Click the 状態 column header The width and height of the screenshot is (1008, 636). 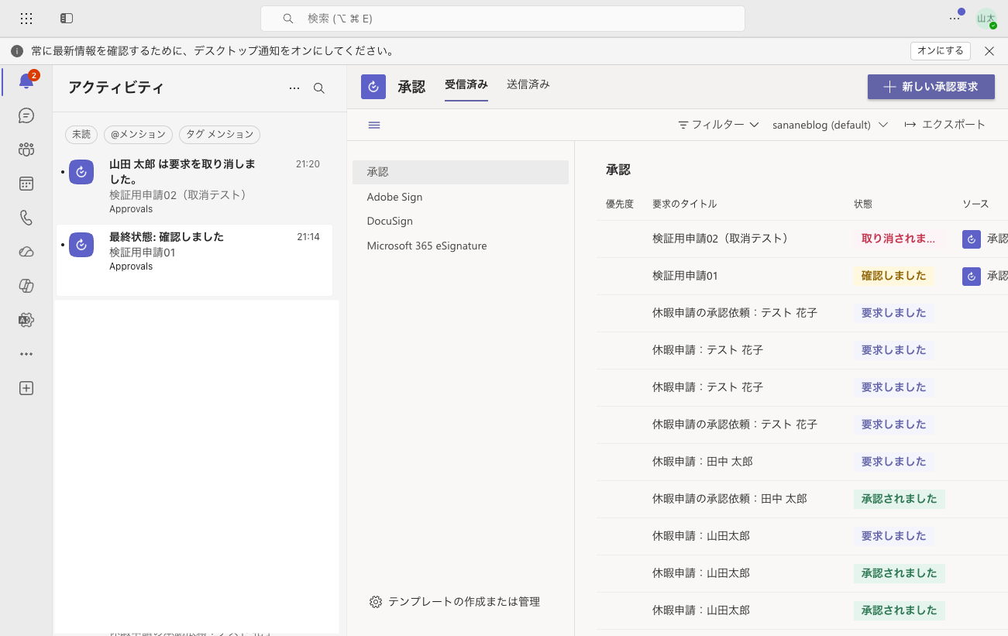click(863, 204)
